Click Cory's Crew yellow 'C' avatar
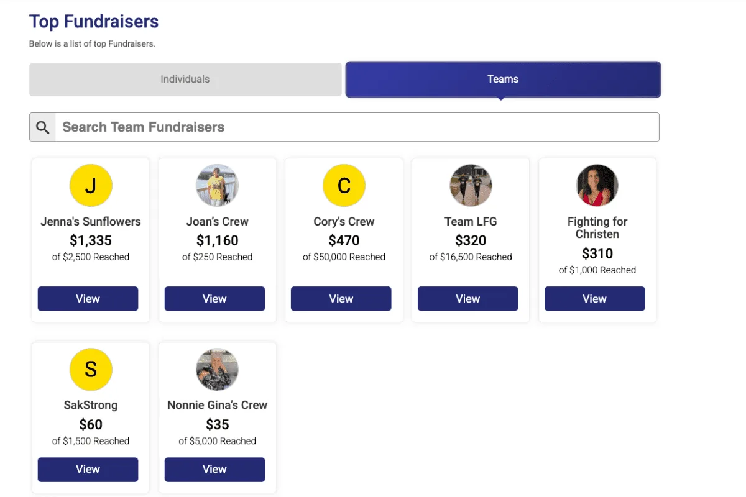This screenshot has width=746, height=497. click(344, 185)
